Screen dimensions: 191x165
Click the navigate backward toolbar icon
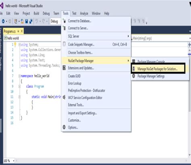pyautogui.click(x=3, y=21)
